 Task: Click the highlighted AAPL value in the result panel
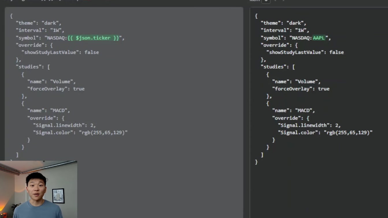coord(319,38)
